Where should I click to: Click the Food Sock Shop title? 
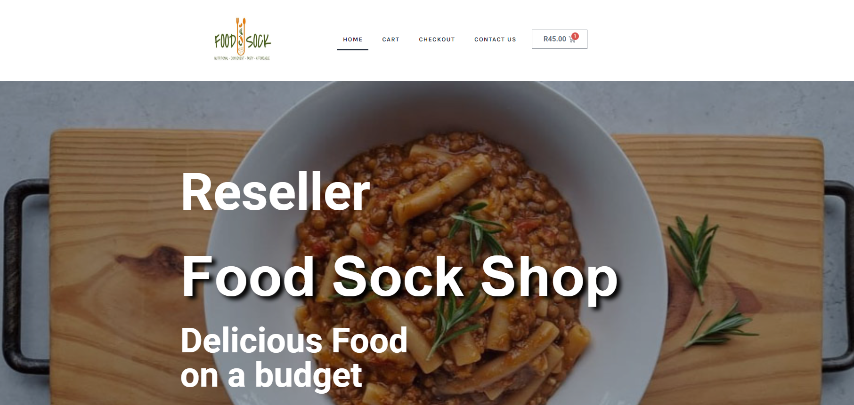coord(400,278)
